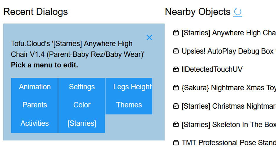
Task: Open the Parents menu
Action: coord(35,105)
